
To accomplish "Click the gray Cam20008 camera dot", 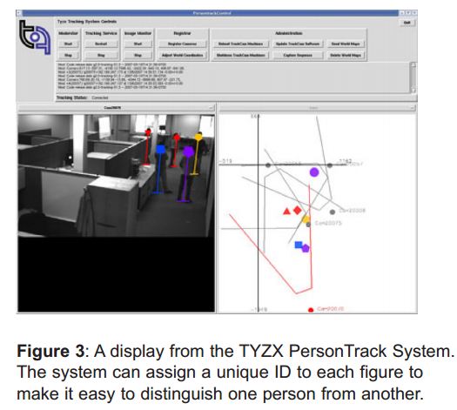I will tap(333, 212).
